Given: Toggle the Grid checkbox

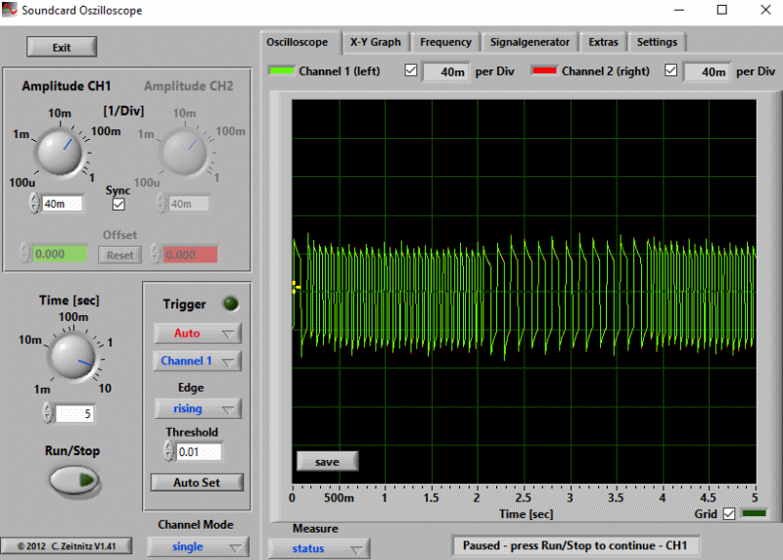Looking at the screenshot, I should pyautogui.click(x=729, y=514).
